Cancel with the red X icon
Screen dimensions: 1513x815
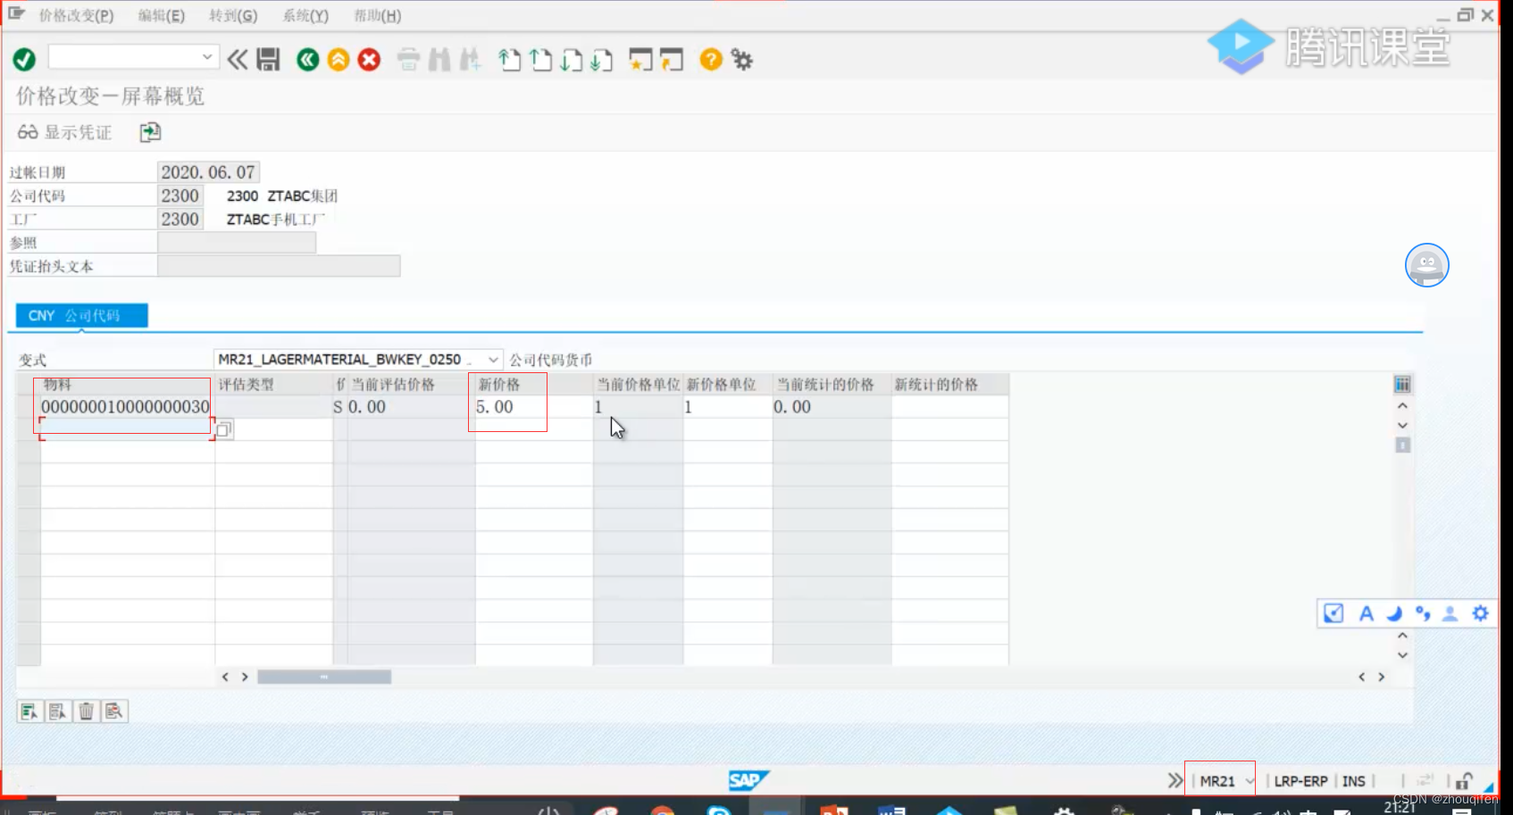point(369,60)
